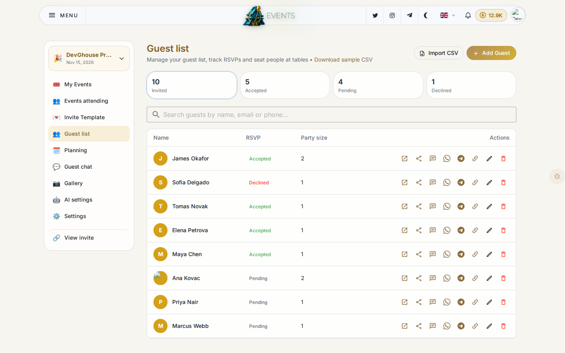This screenshot has width=565, height=353.
Task: Copy invite link for Ana Kovac
Action: 475,278
